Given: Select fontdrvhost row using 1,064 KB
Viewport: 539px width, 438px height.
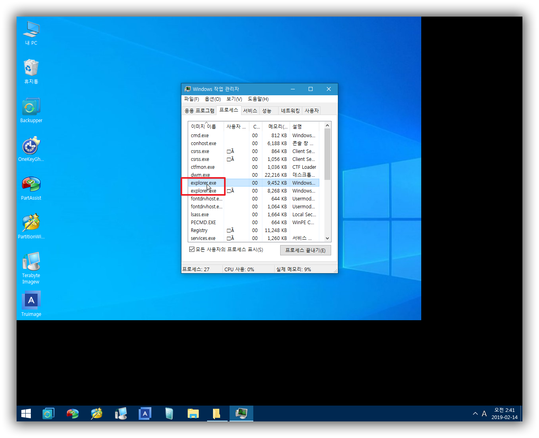Looking at the screenshot, I should pyautogui.click(x=254, y=206).
